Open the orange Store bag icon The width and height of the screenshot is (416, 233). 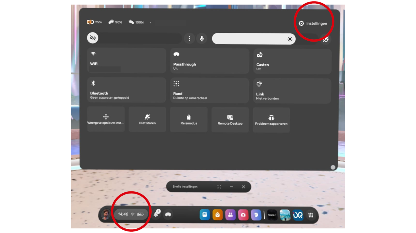click(217, 215)
